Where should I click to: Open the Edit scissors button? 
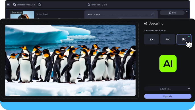(x=172, y=13)
